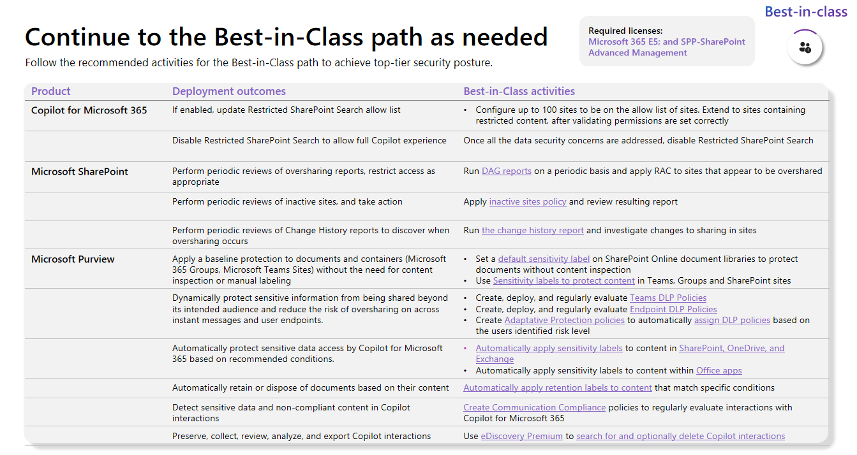Click the subtitle starting Follow the recommended activities
This screenshot has width=857, height=455.
pos(259,63)
